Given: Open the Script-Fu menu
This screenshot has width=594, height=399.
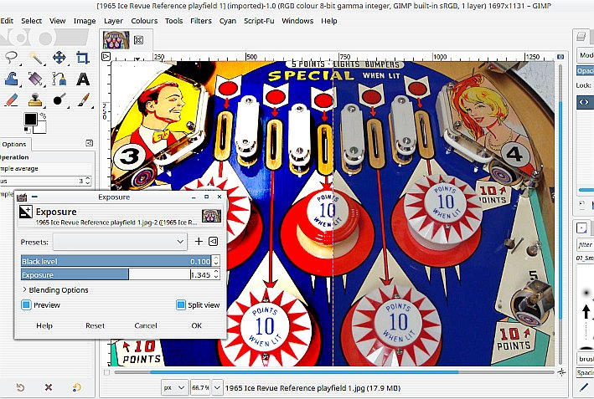Looking at the screenshot, I should pos(259,21).
